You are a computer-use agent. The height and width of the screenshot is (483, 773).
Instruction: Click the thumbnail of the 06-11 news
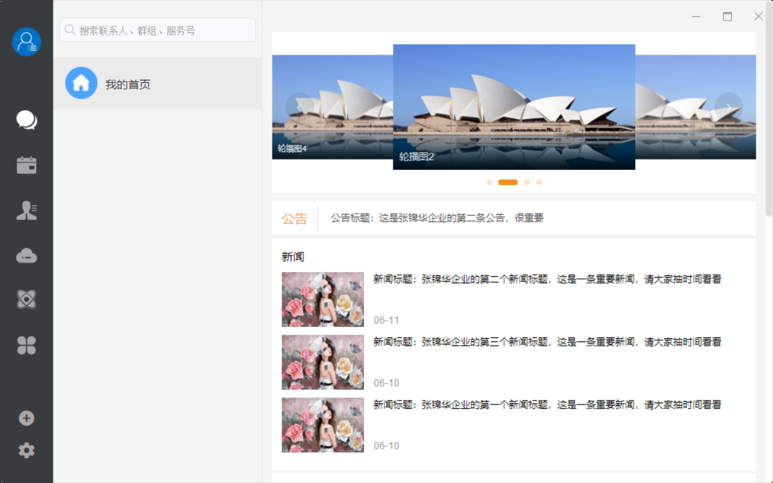pyautogui.click(x=323, y=299)
